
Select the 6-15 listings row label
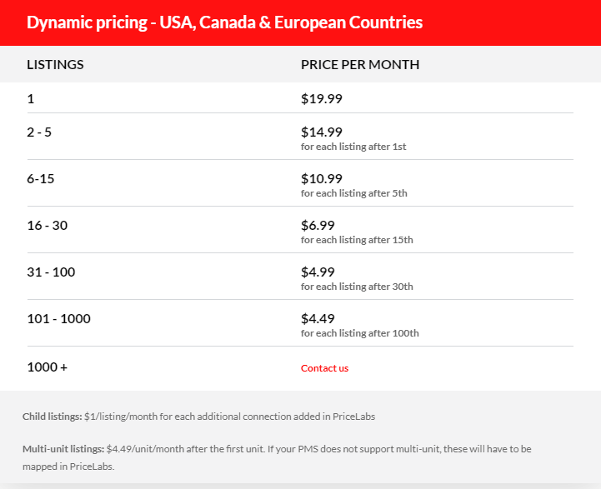click(x=41, y=179)
